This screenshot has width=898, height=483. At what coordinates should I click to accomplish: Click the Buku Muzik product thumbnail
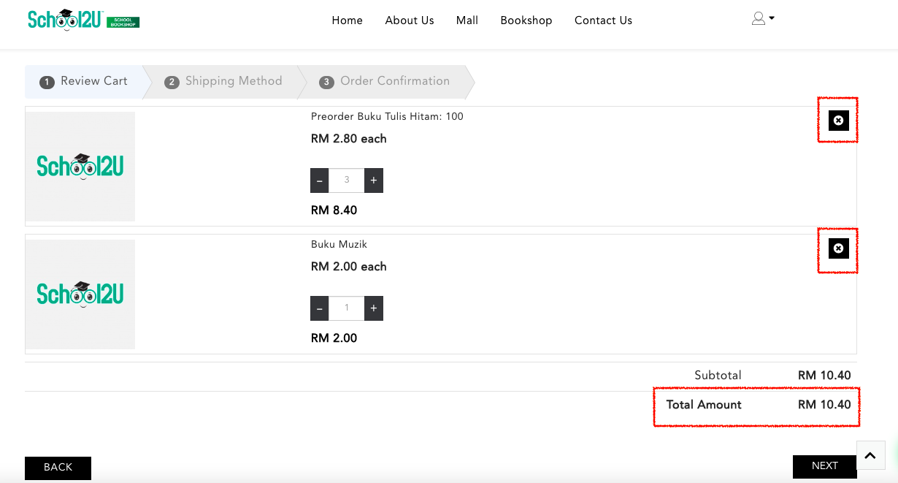(80, 294)
